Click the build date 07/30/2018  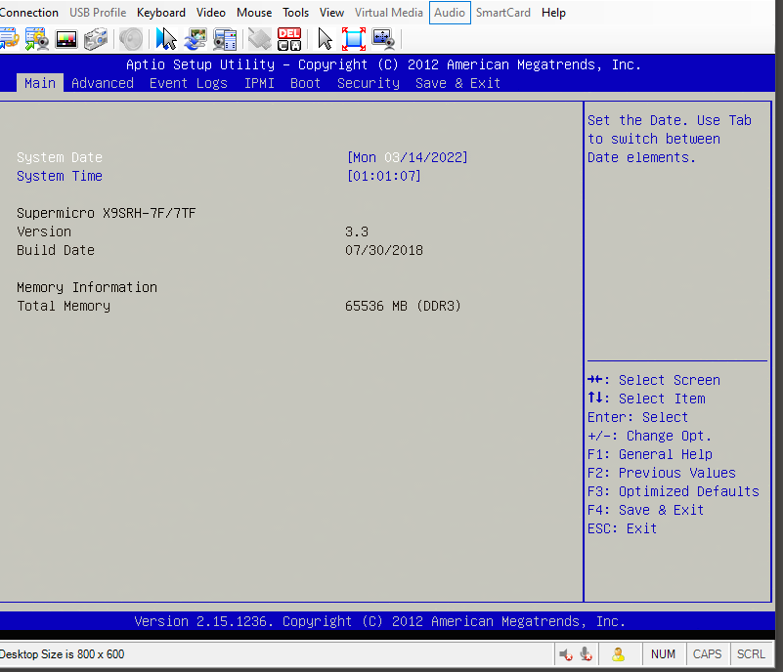pyautogui.click(x=384, y=250)
